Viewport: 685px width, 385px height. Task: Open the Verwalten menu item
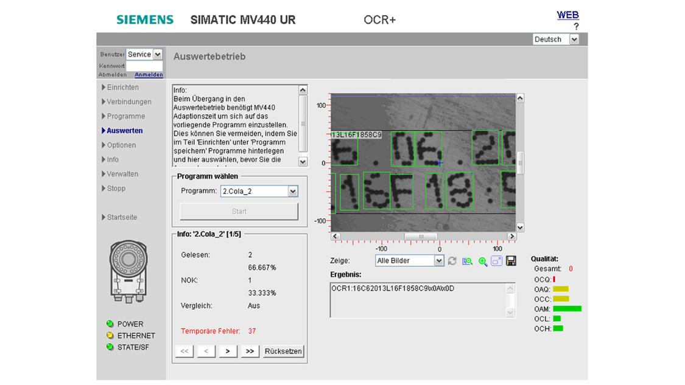[x=120, y=174]
